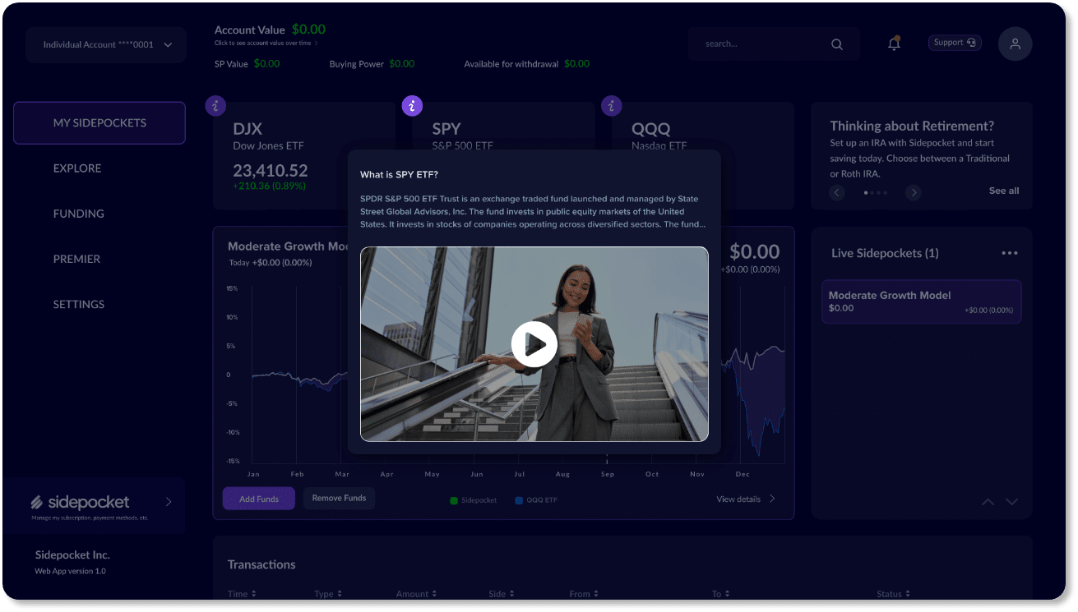Click the 'What is SPY ETF?' heading

(399, 174)
